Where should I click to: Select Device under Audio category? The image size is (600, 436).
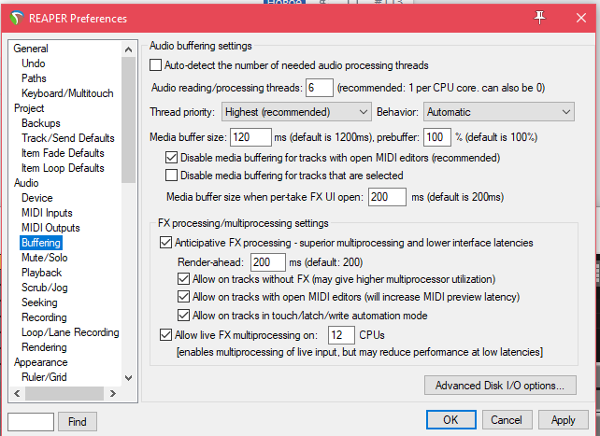(x=37, y=198)
